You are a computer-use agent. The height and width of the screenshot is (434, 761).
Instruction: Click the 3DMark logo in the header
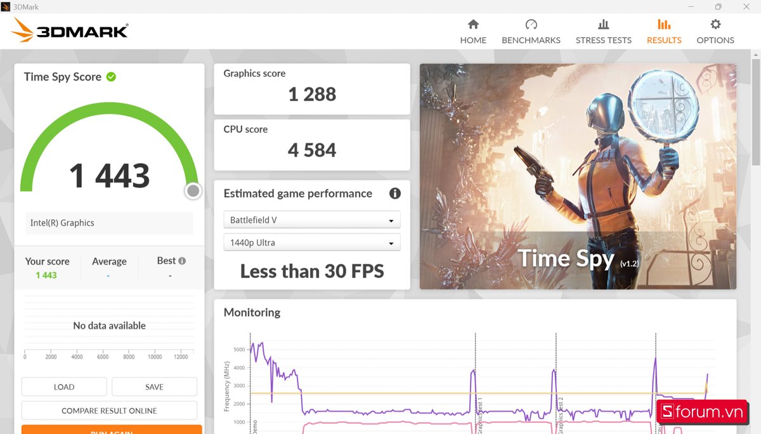click(70, 30)
